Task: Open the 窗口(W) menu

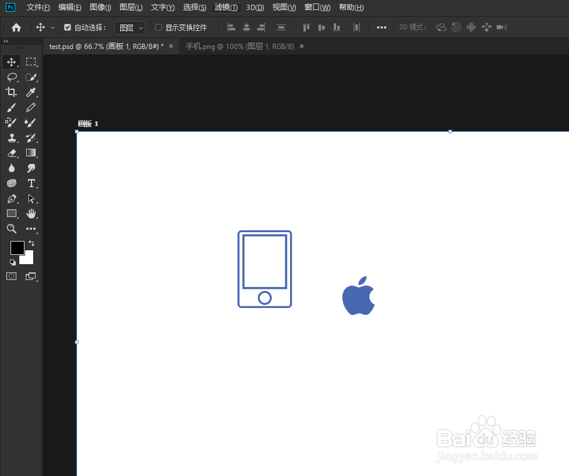Action: point(317,8)
